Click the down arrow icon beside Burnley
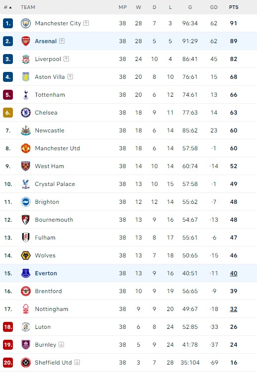This screenshot has height=373, width=257. (x=62, y=344)
